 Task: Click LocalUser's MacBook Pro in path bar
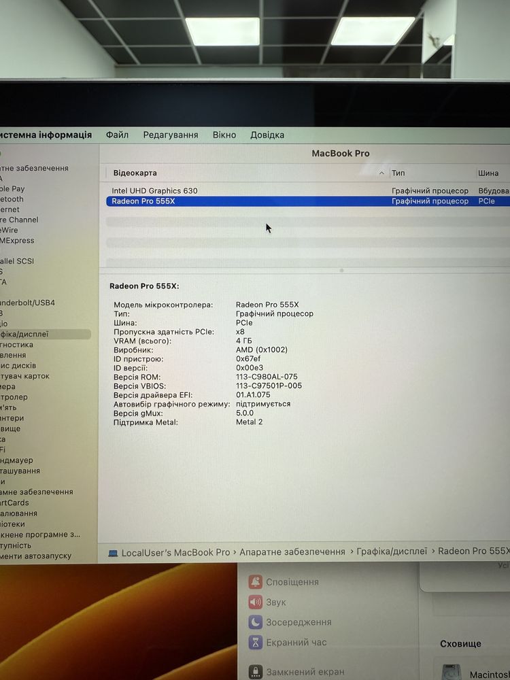[x=175, y=552]
